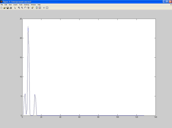Insert a legend using the toolbar icon
The height and width of the screenshot is (128, 172).
click(x=39, y=8)
